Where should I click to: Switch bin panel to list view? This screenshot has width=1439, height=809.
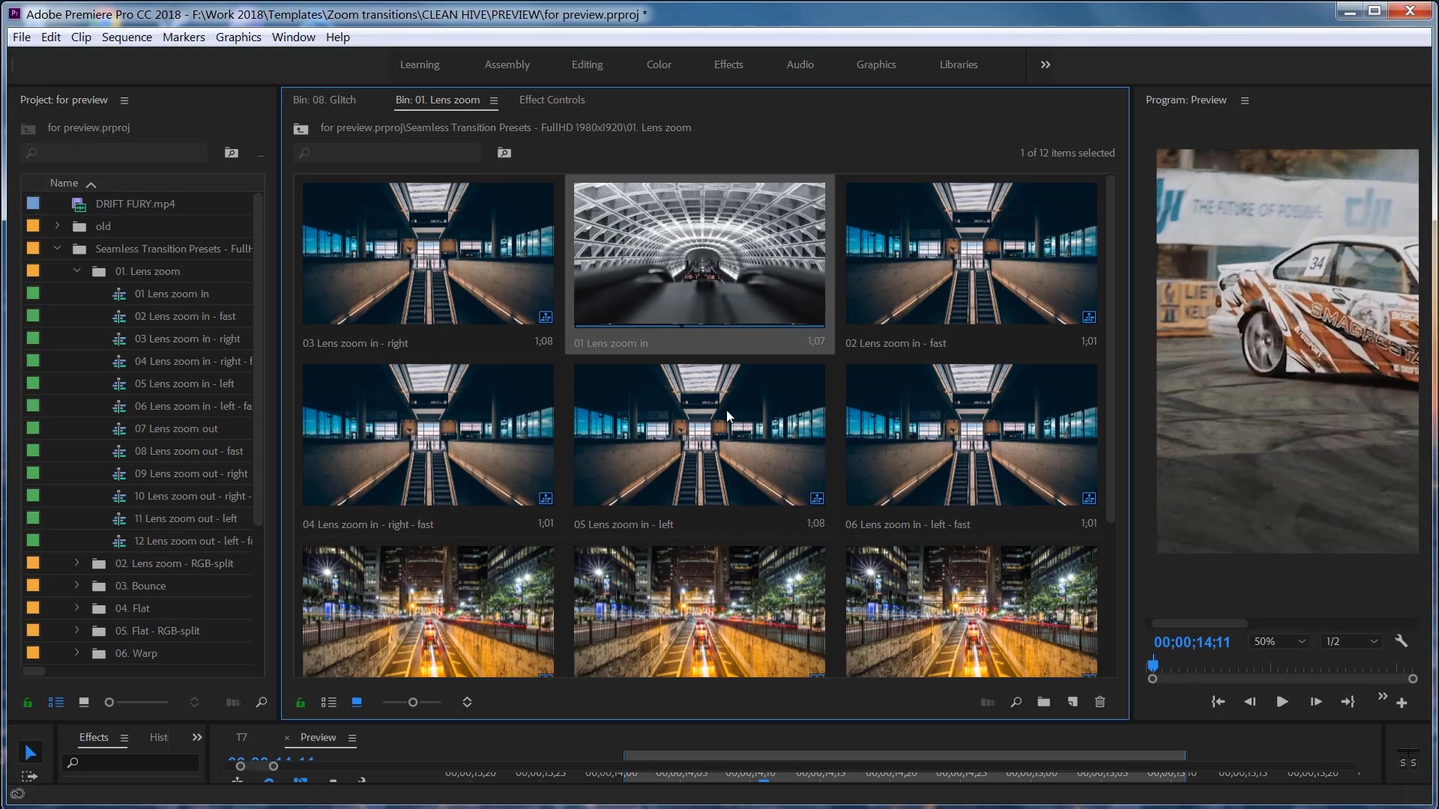coord(328,703)
